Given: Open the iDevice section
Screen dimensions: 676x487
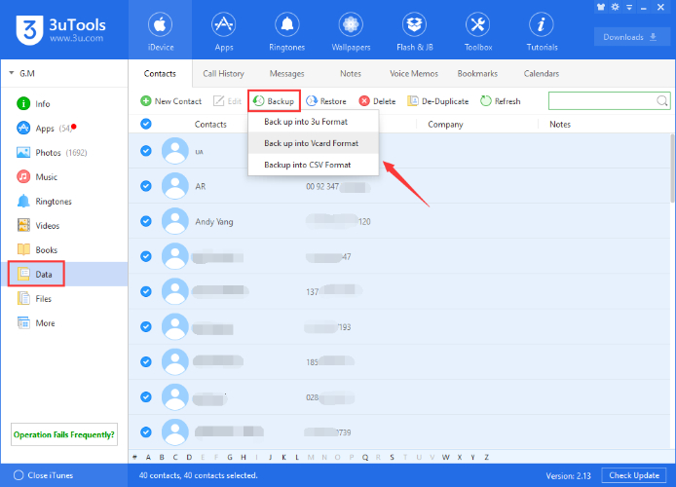Looking at the screenshot, I should (161, 32).
